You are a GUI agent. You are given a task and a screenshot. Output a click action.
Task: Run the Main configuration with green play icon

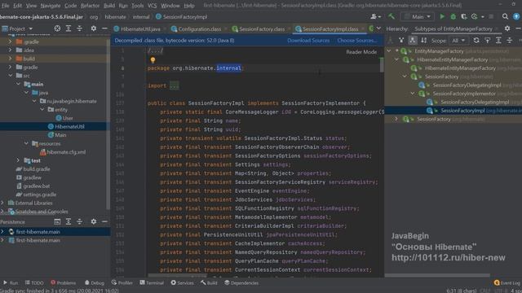point(442,16)
